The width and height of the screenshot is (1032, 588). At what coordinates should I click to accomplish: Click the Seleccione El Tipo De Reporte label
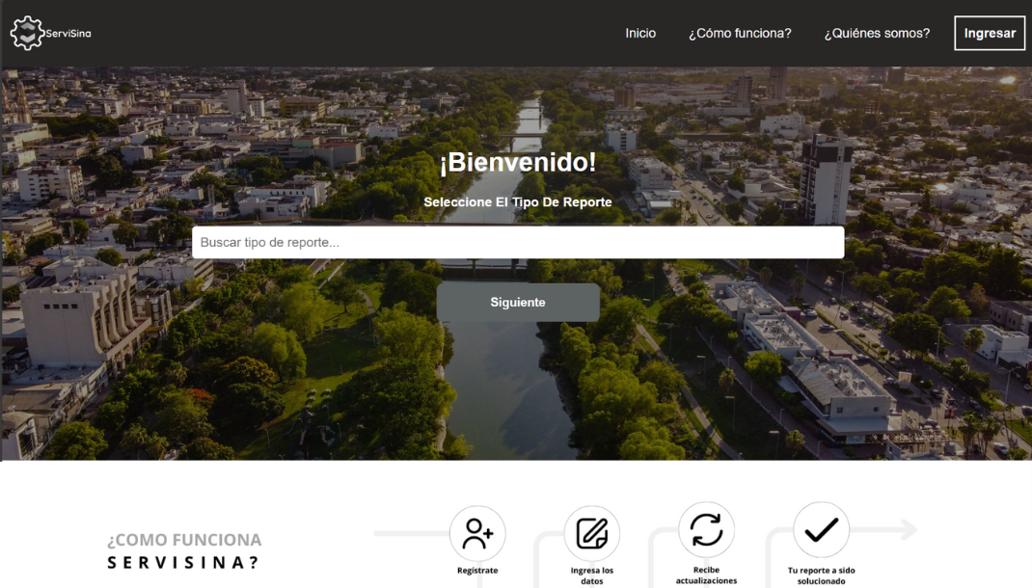(x=517, y=202)
